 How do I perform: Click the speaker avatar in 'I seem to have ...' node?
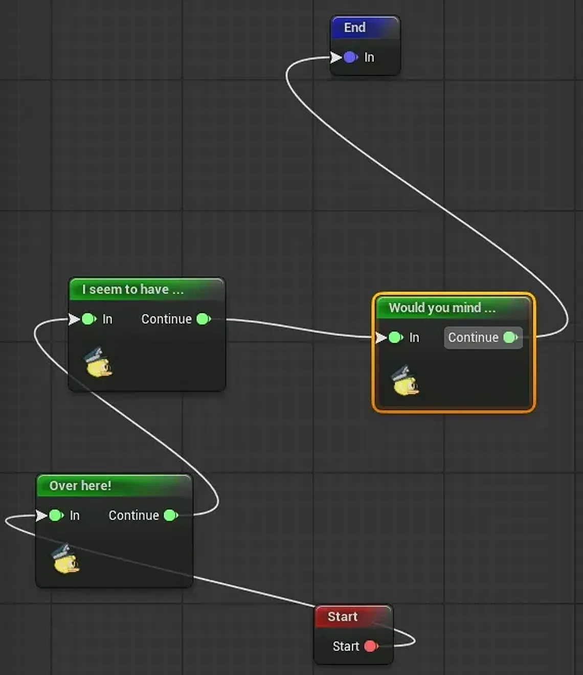98,362
